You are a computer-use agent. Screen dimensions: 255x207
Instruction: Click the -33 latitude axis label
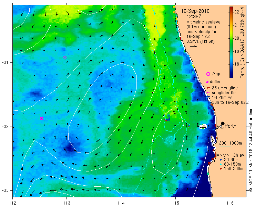tap(6, 190)
